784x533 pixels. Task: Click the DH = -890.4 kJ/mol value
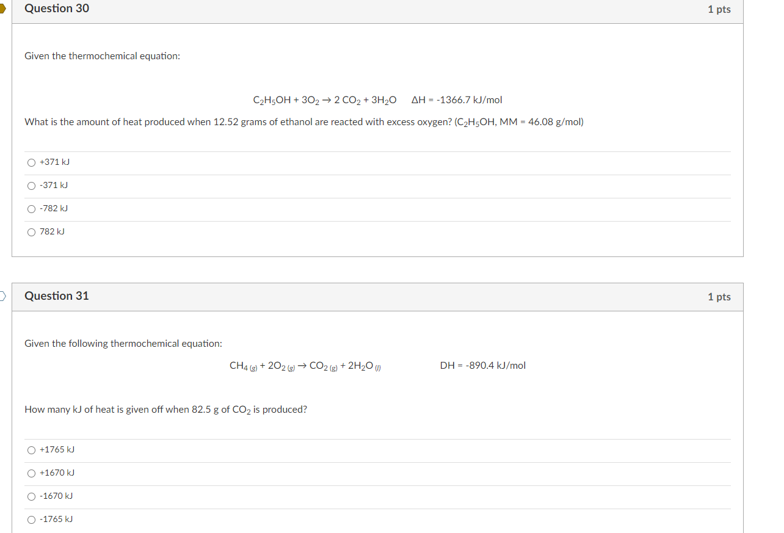pyautogui.click(x=483, y=365)
